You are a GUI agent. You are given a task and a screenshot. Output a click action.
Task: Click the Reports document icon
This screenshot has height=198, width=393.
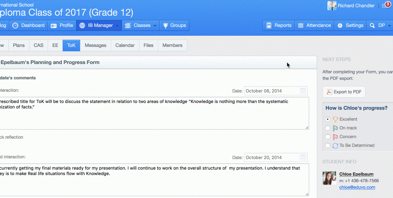tap(269, 25)
